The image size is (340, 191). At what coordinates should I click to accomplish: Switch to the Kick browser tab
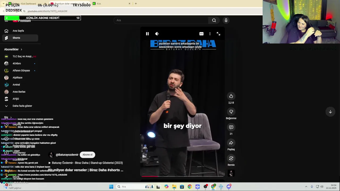pos(112,4)
